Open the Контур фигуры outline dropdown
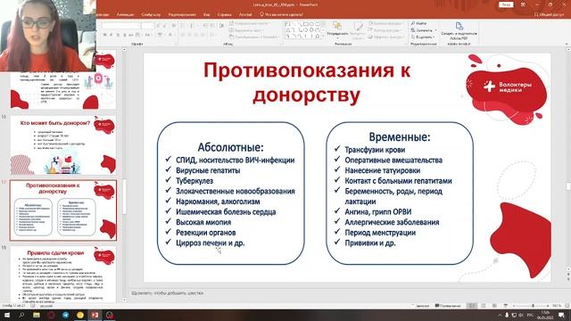 tap(385, 30)
